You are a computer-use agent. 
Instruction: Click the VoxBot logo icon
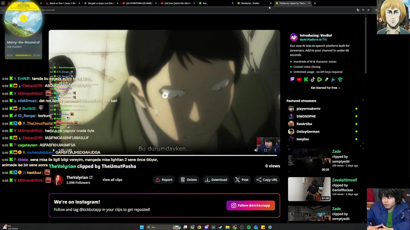click(294, 37)
